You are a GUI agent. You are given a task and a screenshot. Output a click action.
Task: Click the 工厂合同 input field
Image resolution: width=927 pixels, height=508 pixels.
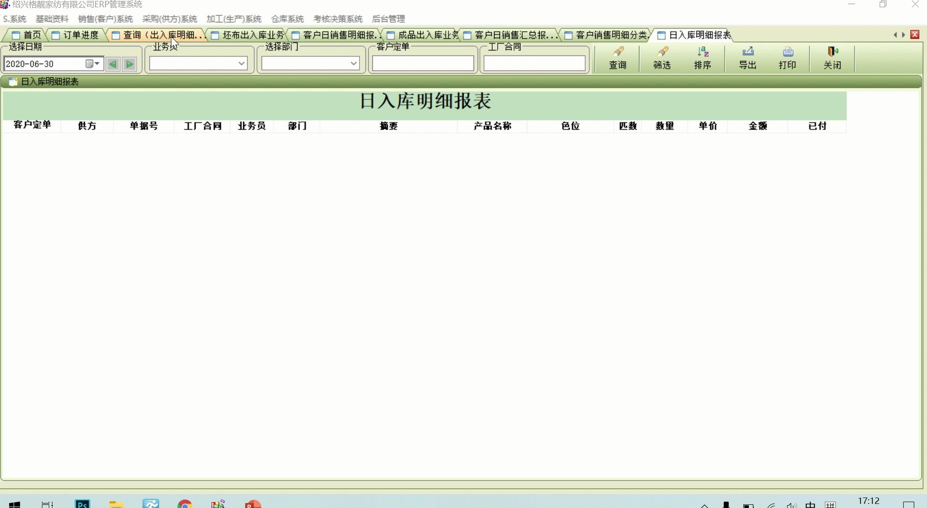(534, 63)
